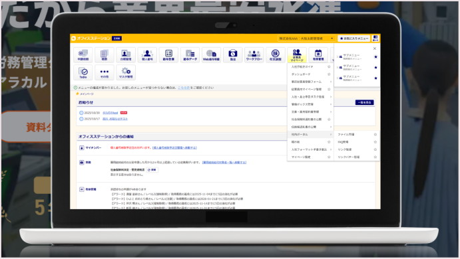Image resolution: width=460 pixels, height=259 pixels.
Task: Open the 勤怠 attendance clock icon
Action: pyautogui.click(x=232, y=54)
